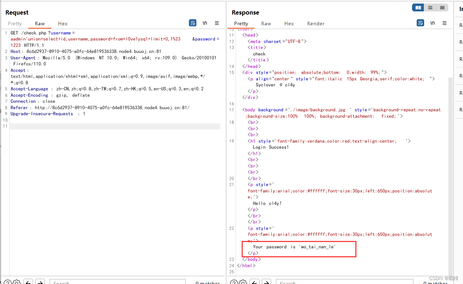The height and width of the screenshot is (284, 463).
Task: Toggle \n non-printable characters in Request panel
Action: tap(205, 23)
